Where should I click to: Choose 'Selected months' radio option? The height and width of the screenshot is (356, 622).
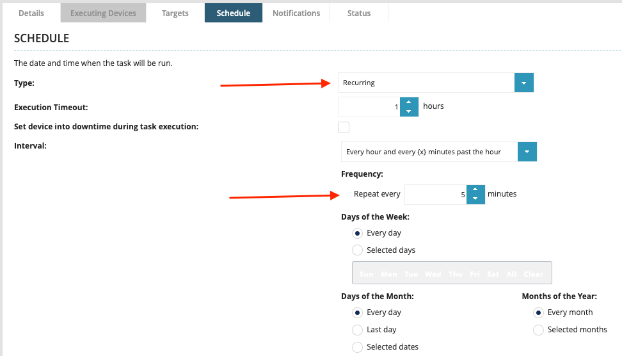(x=539, y=330)
